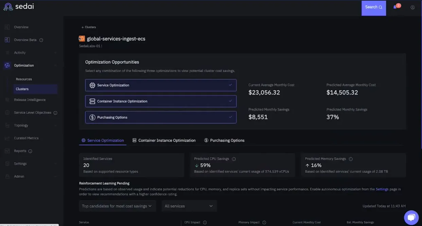The height and width of the screenshot is (226, 422).
Task: Toggle the Service Optimization option card
Action: pyautogui.click(x=161, y=85)
